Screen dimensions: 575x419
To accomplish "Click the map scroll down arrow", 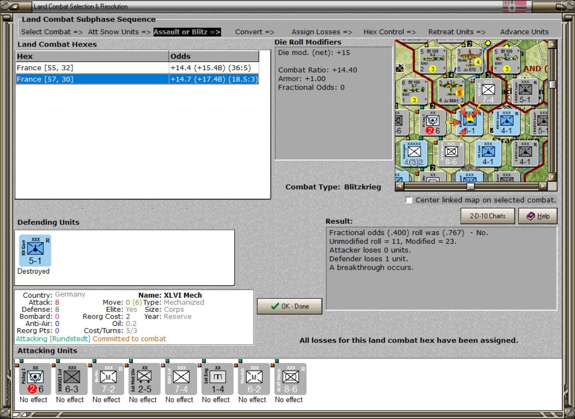I will 552,177.
